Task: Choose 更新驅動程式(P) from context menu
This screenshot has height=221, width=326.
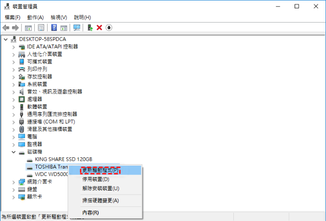Action: pyautogui.click(x=100, y=170)
